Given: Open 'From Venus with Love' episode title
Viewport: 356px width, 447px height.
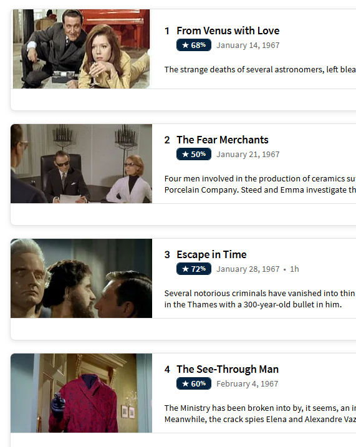Looking at the screenshot, I should [228, 31].
